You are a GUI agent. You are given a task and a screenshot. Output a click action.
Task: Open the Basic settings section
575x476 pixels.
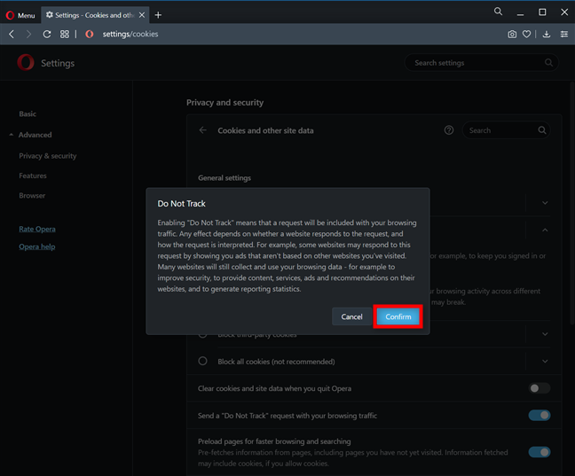(x=28, y=114)
